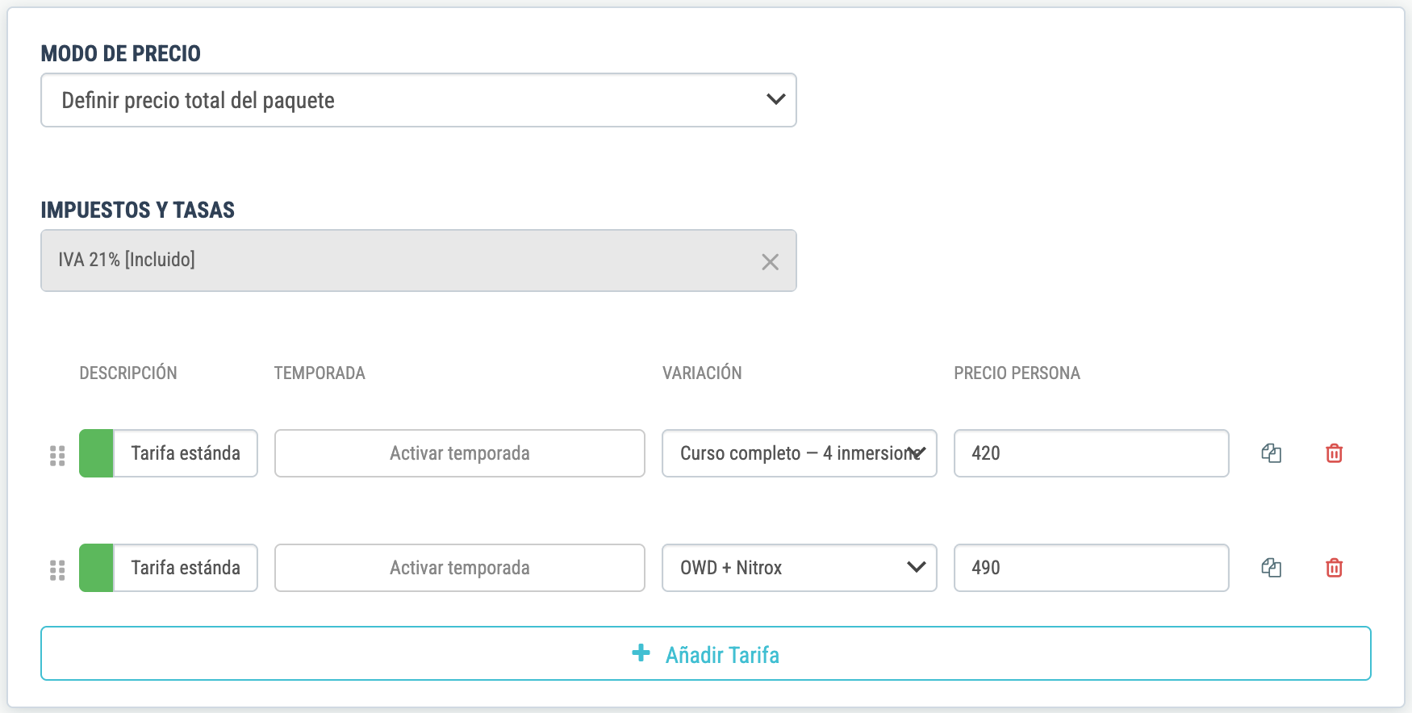Delete the rate row priced 490
This screenshot has height=713, width=1412.
1335,568
